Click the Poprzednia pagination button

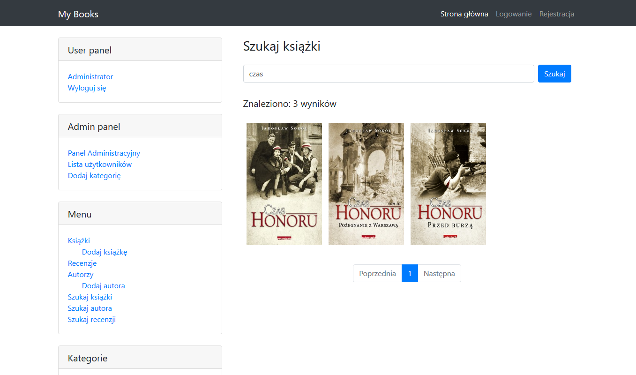(x=377, y=273)
